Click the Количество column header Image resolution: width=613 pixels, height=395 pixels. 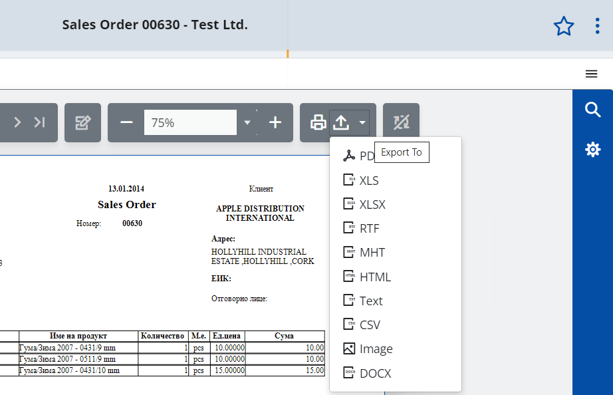coord(163,336)
